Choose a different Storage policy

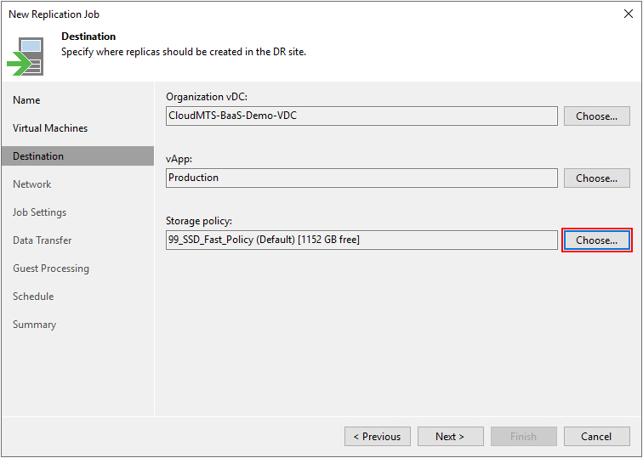point(596,240)
